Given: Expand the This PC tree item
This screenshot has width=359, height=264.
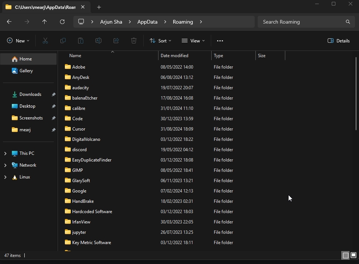Looking at the screenshot, I should [5, 153].
